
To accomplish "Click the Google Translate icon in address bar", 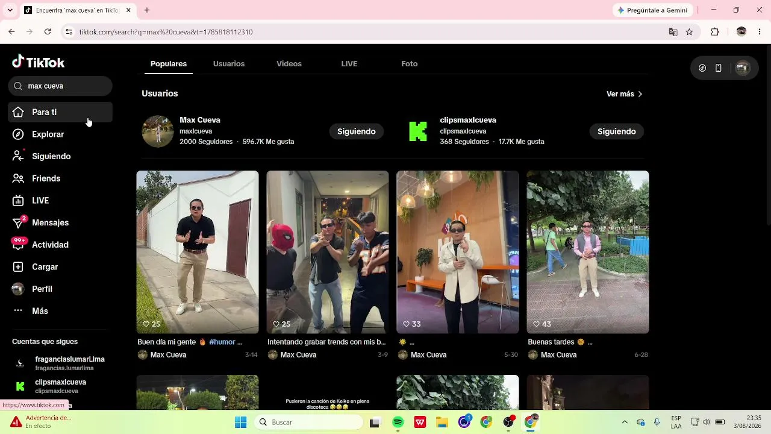I will point(673,32).
